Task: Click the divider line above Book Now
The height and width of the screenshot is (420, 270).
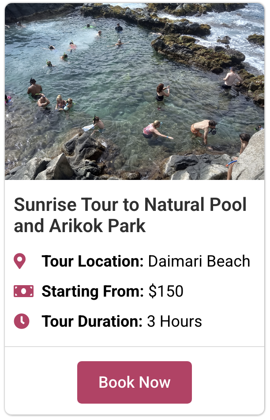Action: pyautogui.click(x=135, y=347)
